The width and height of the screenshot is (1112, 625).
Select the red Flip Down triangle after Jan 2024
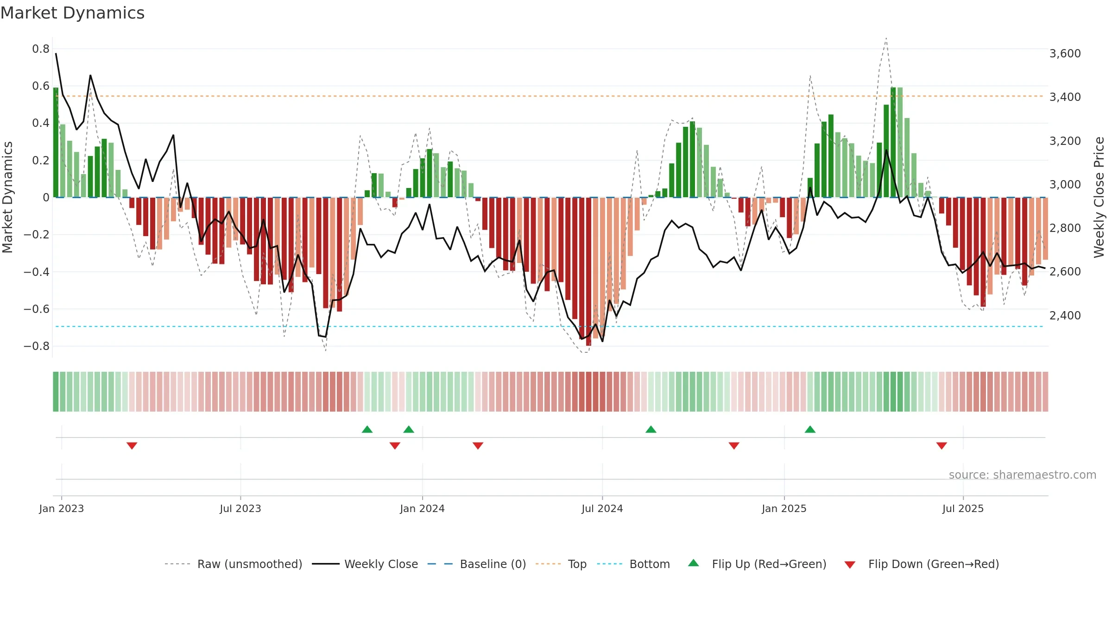click(478, 445)
